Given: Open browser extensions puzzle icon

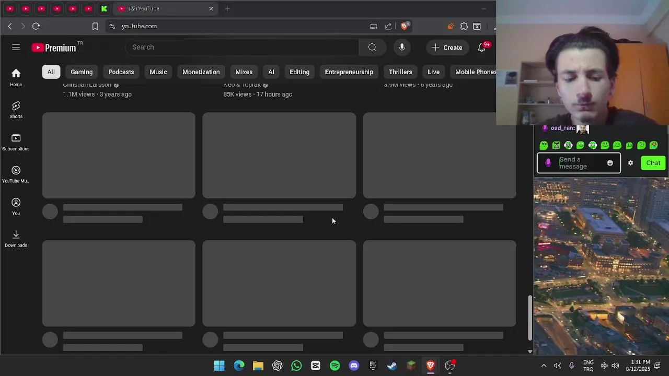Looking at the screenshot, I should [464, 26].
